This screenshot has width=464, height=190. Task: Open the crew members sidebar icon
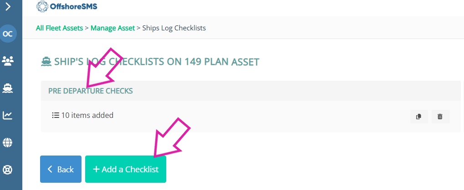pos(8,60)
